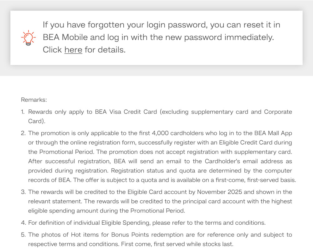Screen dimensions: 313x250
Task: Click the list number '2.' marker
Action: click(x=23, y=133)
